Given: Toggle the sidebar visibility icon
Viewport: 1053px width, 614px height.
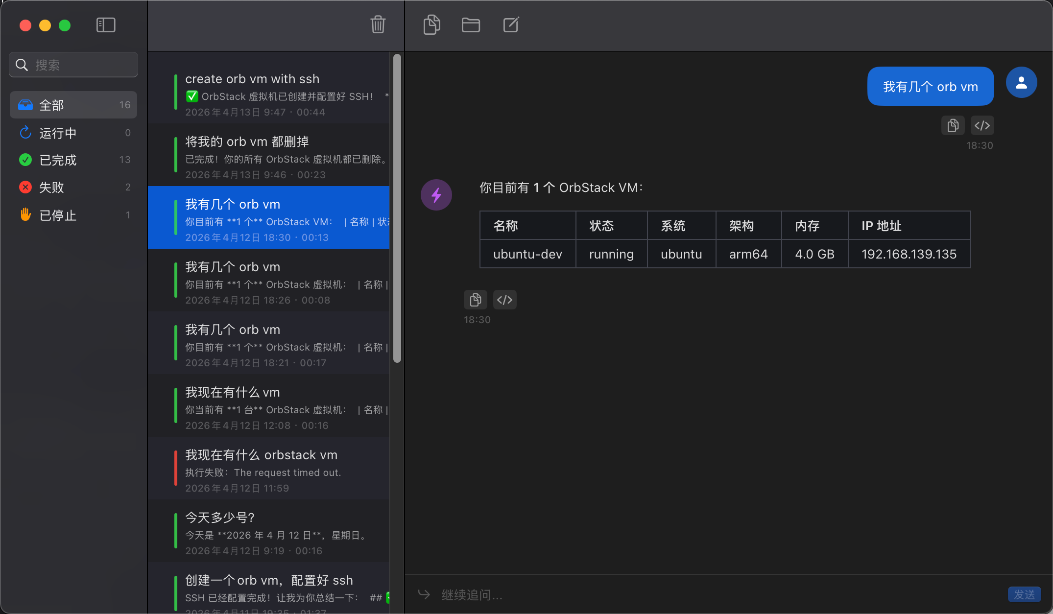Looking at the screenshot, I should [106, 25].
